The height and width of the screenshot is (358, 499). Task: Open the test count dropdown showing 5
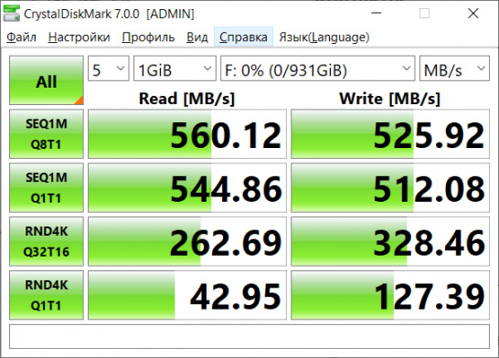(109, 68)
